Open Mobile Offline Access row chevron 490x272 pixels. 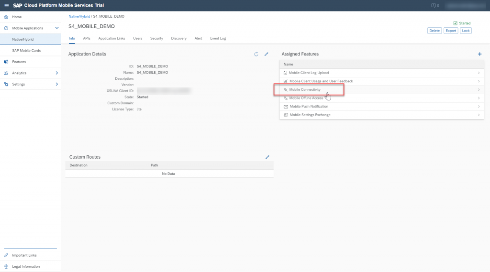point(479,98)
